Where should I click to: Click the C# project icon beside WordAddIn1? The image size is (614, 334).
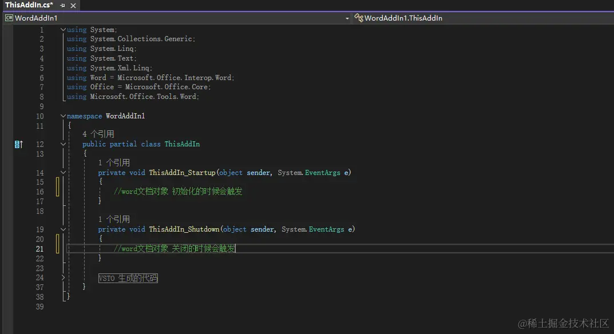(x=9, y=18)
